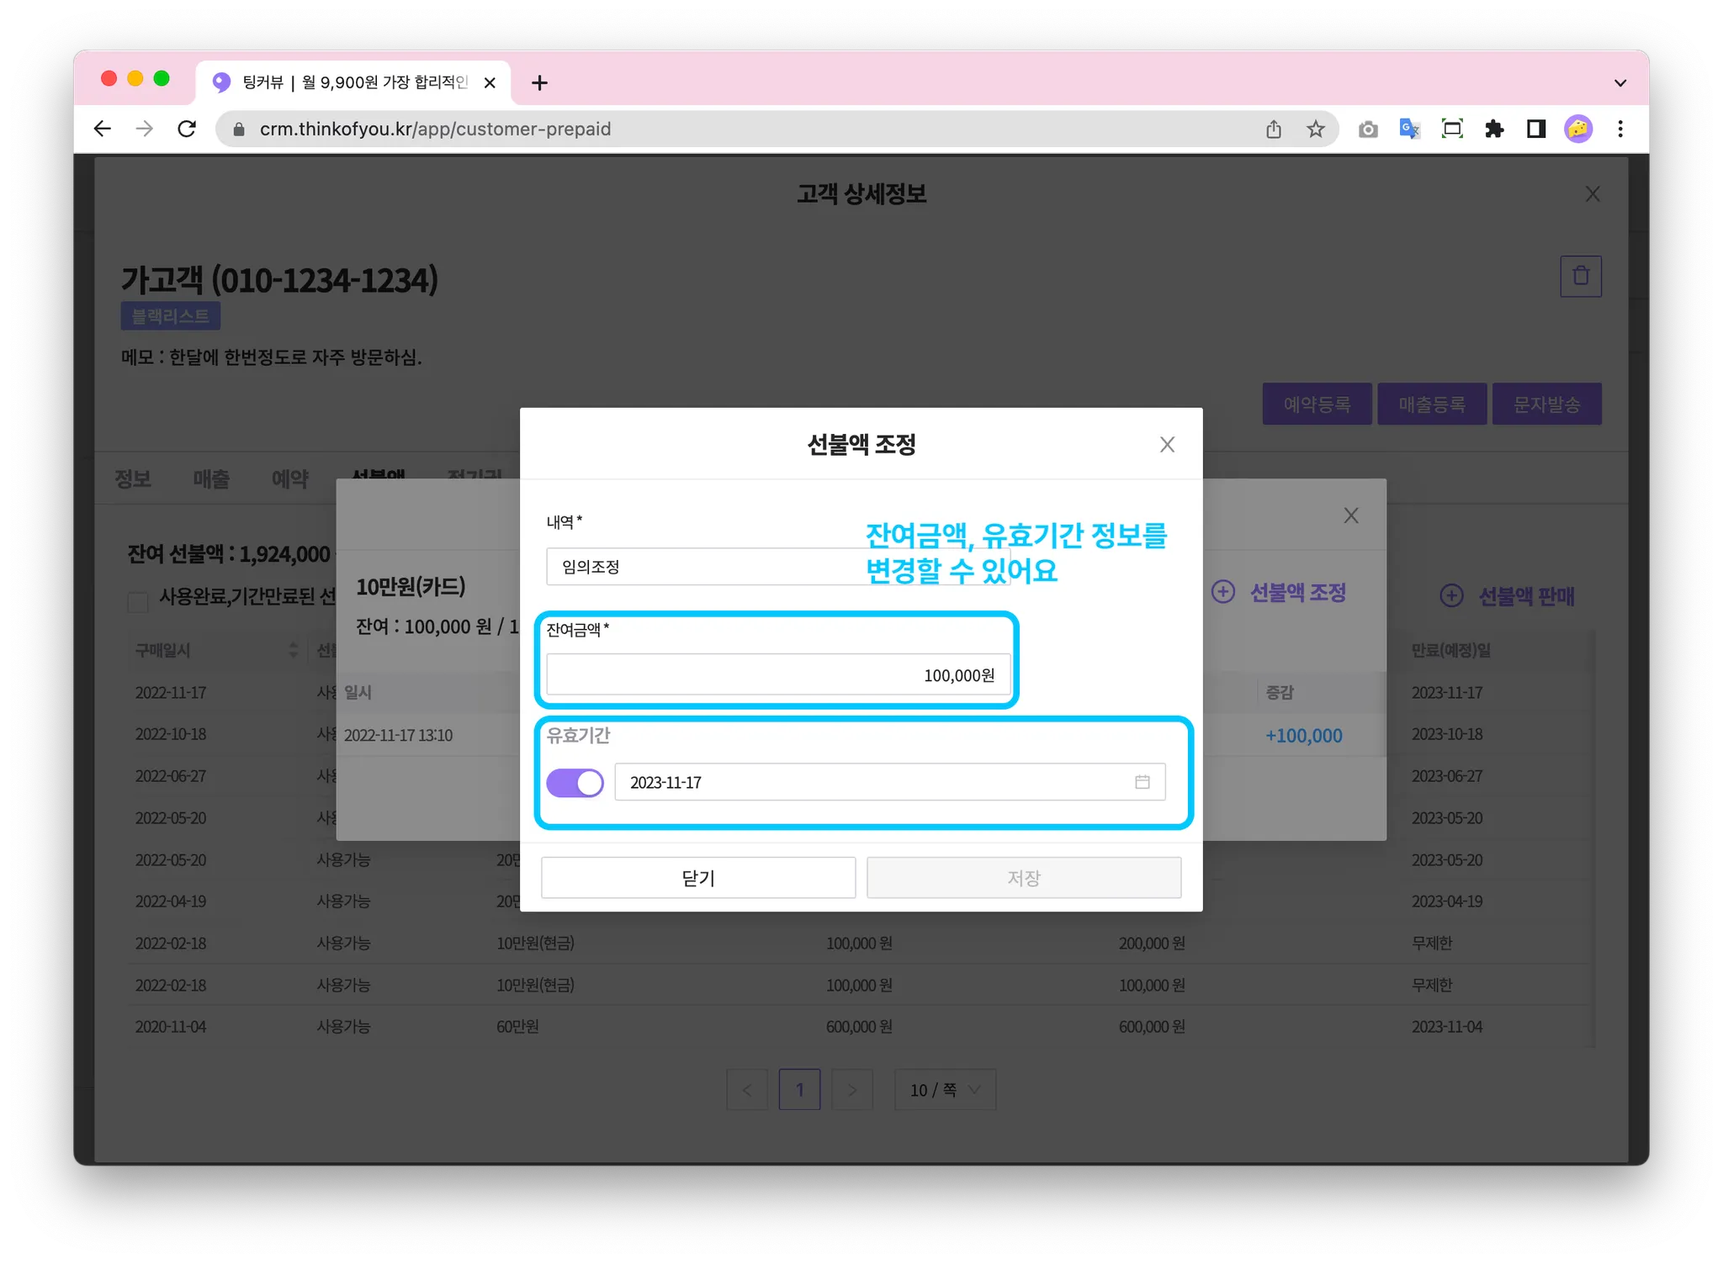Screen dimensions: 1723x1263
Task: Turn off the 유효기간 toggle switch
Action: point(575,783)
